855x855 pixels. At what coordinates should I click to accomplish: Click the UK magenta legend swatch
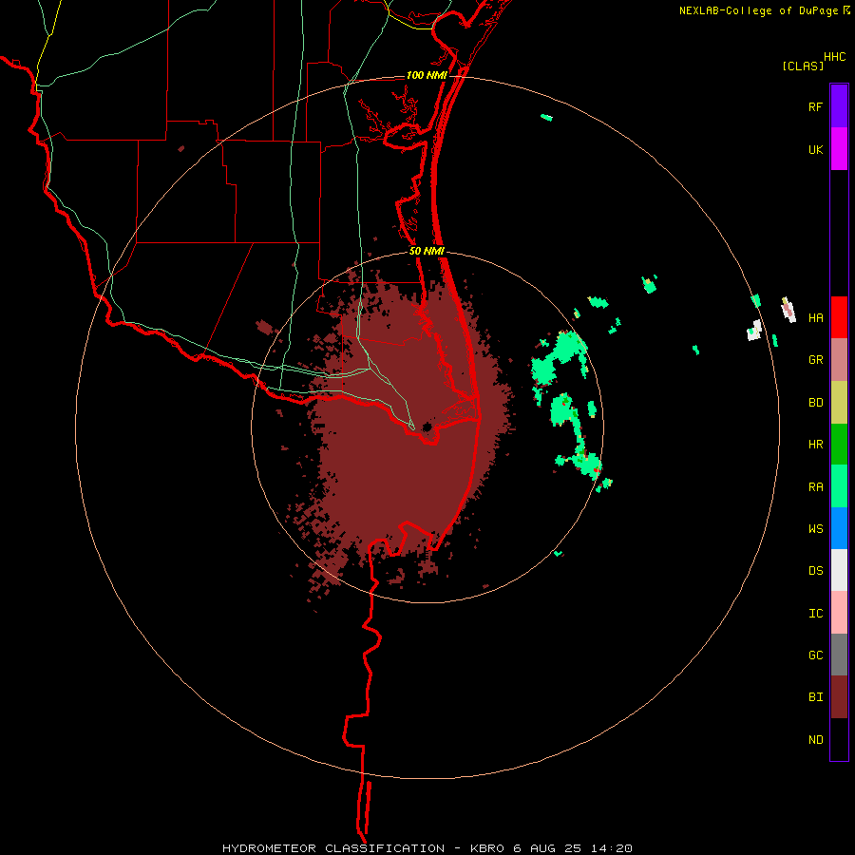(x=839, y=149)
